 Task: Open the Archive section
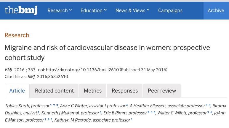click(x=216, y=11)
